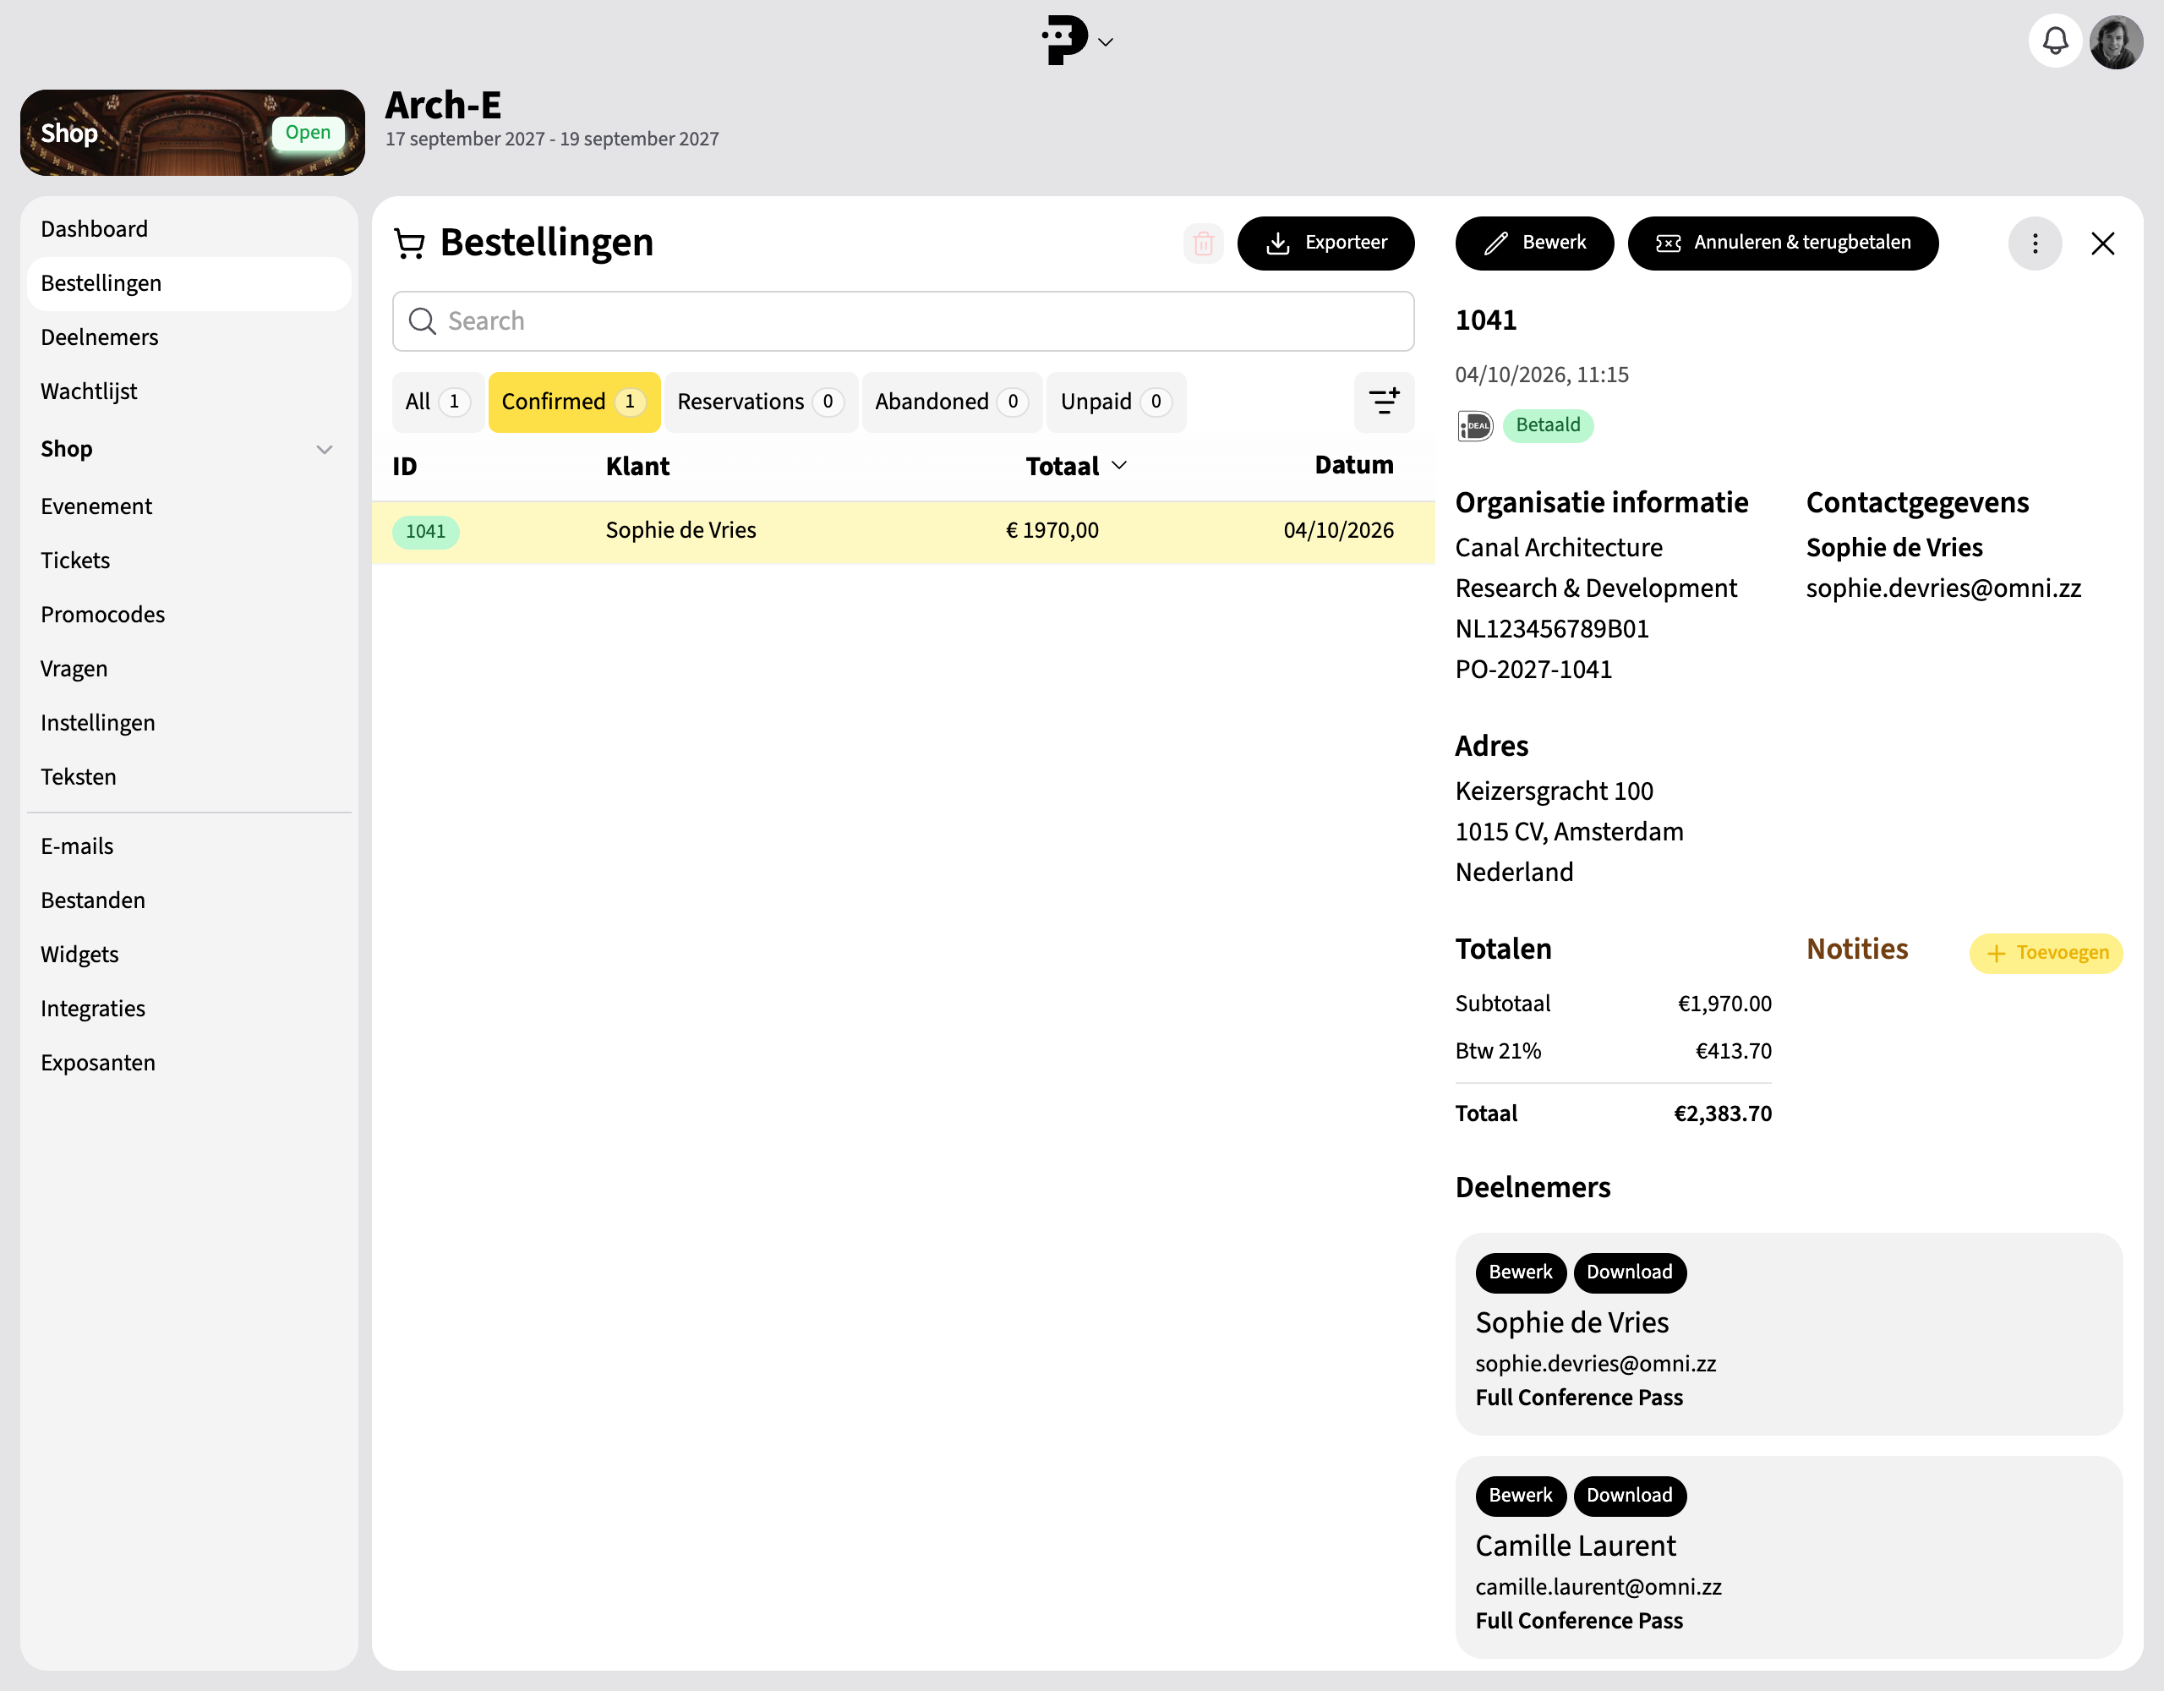Click the Betaald status badge

pos(1548,425)
